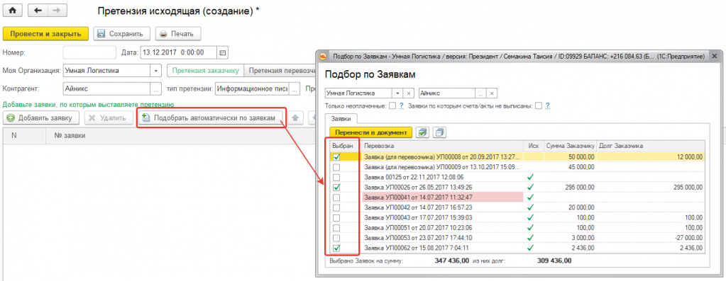The height and width of the screenshot is (281, 726).
Task: Click the move row up arrow icon
Action: click(x=295, y=117)
